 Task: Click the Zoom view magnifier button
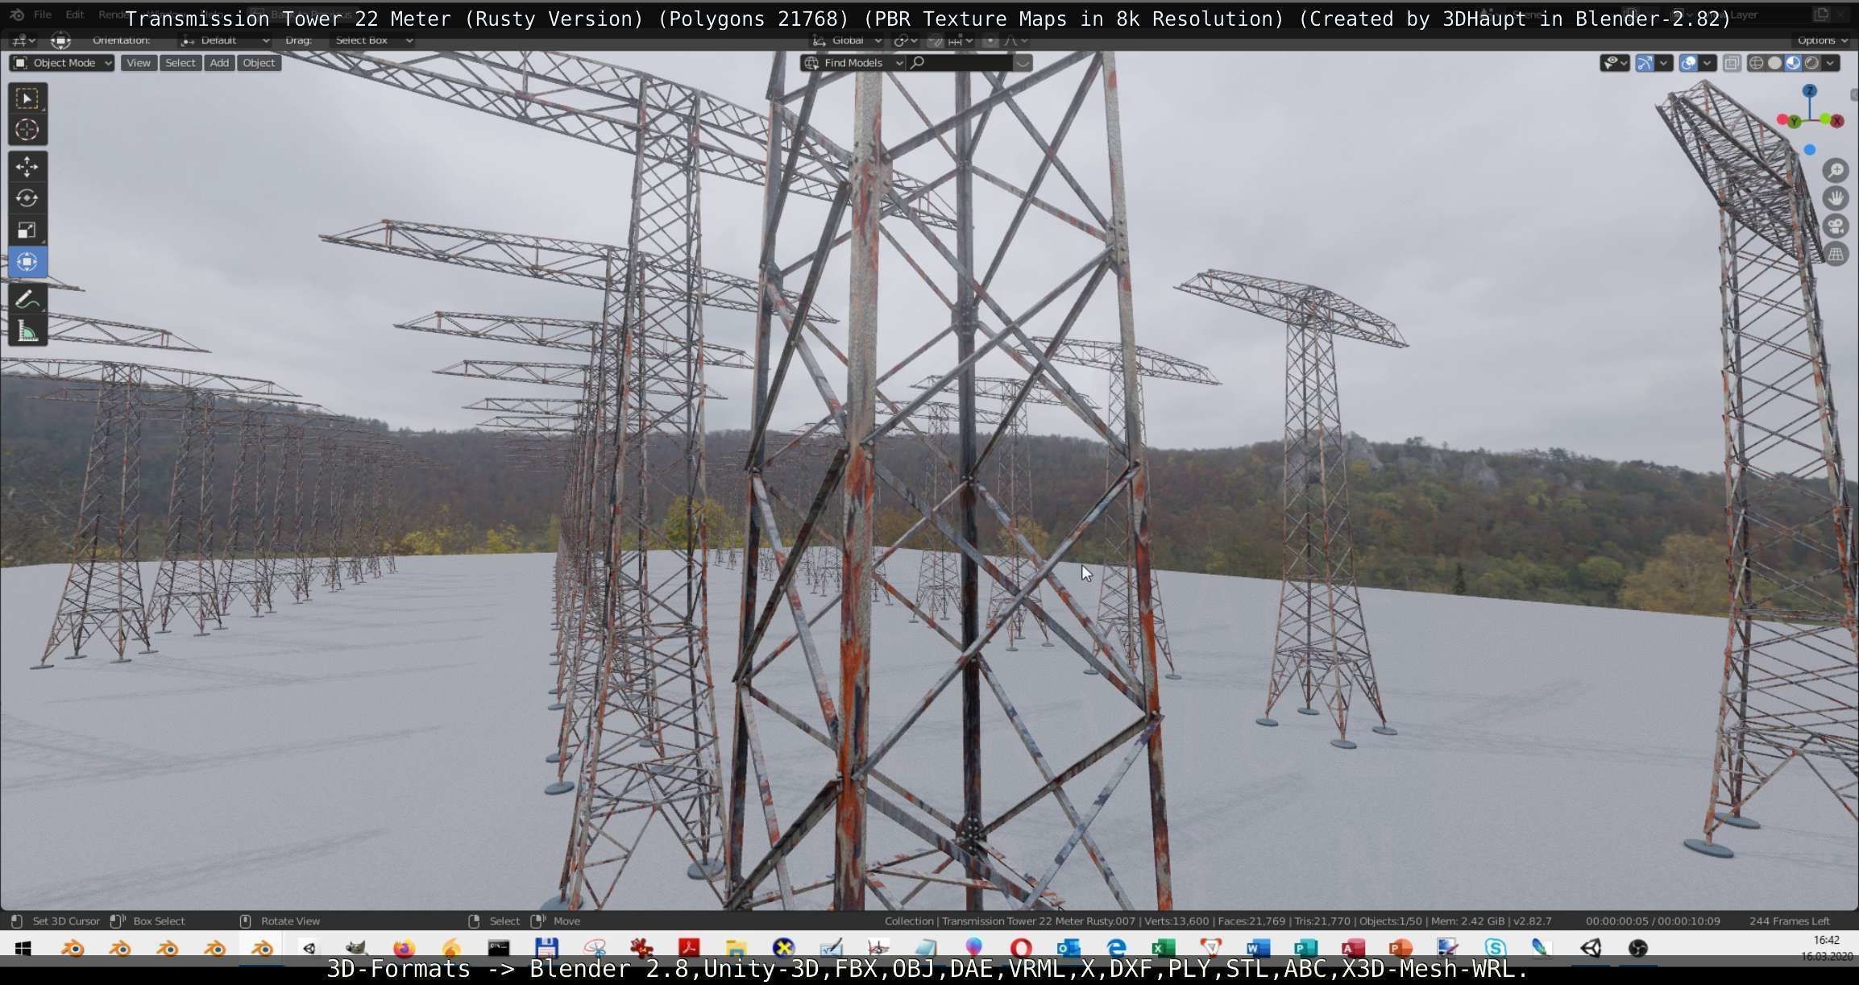pos(1836,171)
